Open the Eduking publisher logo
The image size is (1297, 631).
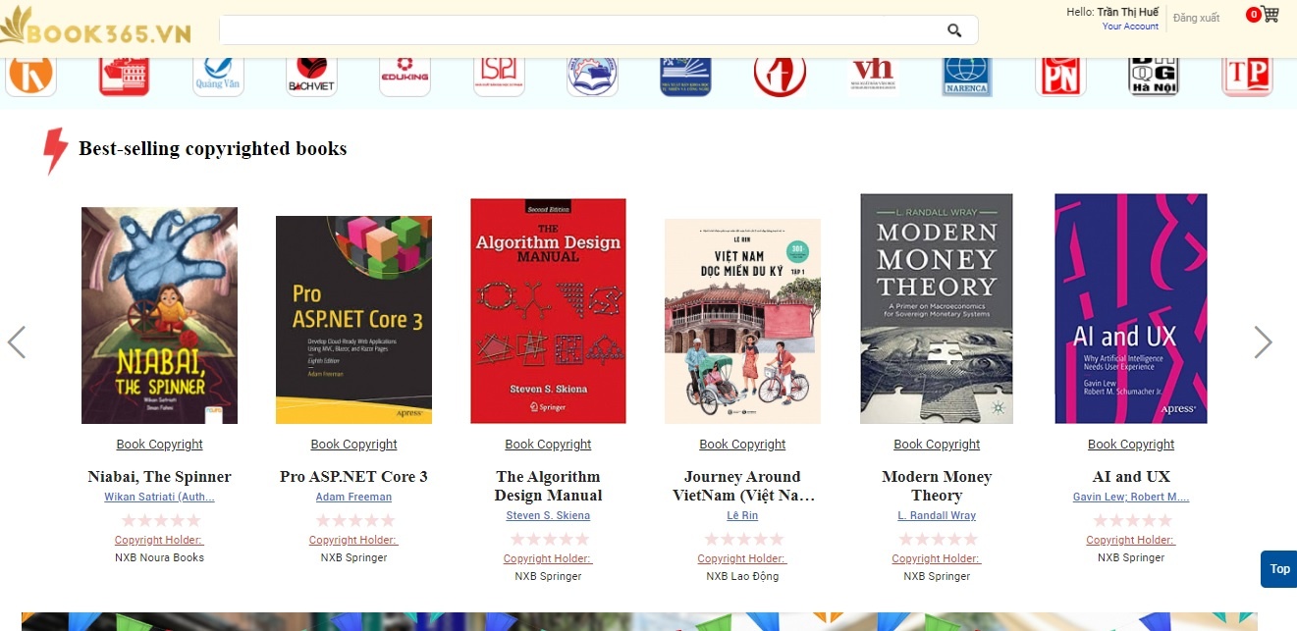coord(405,75)
